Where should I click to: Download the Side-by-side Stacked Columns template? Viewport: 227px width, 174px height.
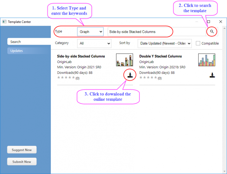(130, 75)
